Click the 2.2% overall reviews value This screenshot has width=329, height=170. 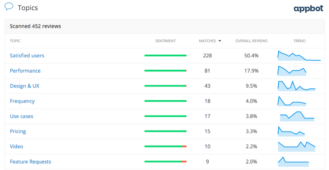[x=251, y=146]
